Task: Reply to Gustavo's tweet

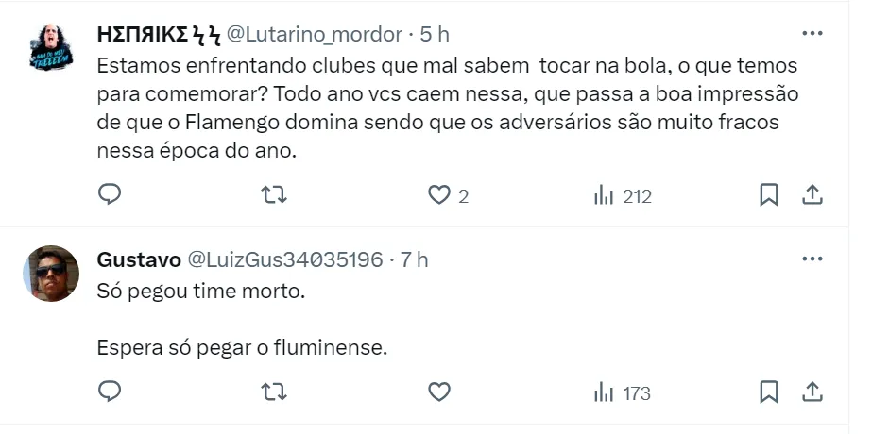Action: click(x=110, y=392)
